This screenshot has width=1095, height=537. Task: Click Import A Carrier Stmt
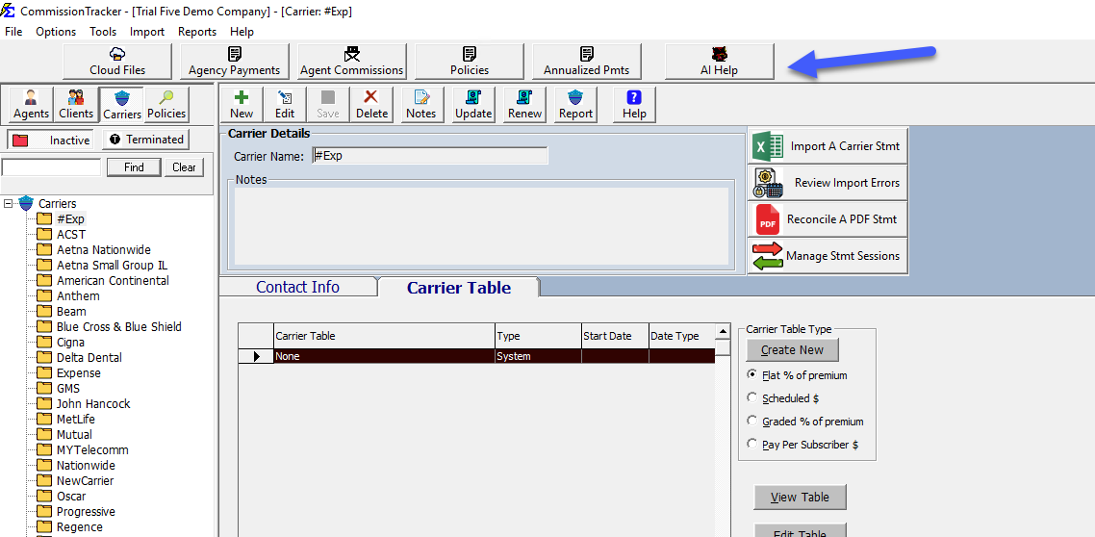(x=828, y=146)
